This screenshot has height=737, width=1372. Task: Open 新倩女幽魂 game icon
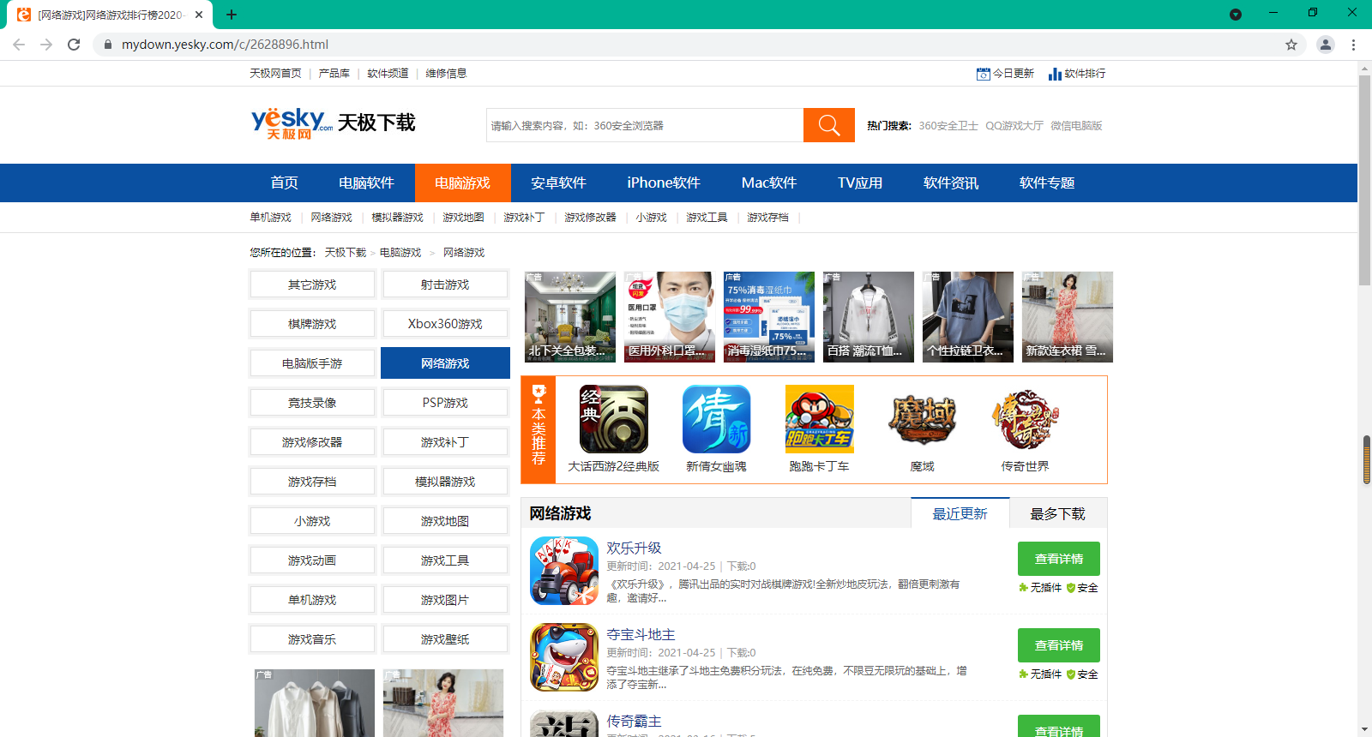[x=717, y=419]
